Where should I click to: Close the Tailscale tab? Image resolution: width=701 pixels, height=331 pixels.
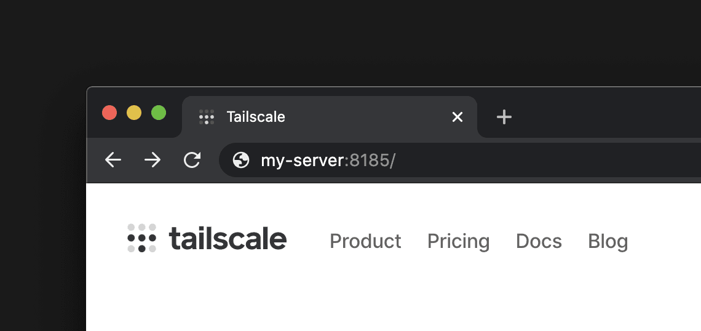pyautogui.click(x=457, y=117)
